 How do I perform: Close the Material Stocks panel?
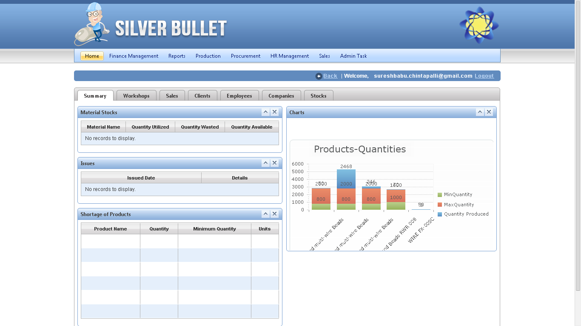tap(274, 112)
